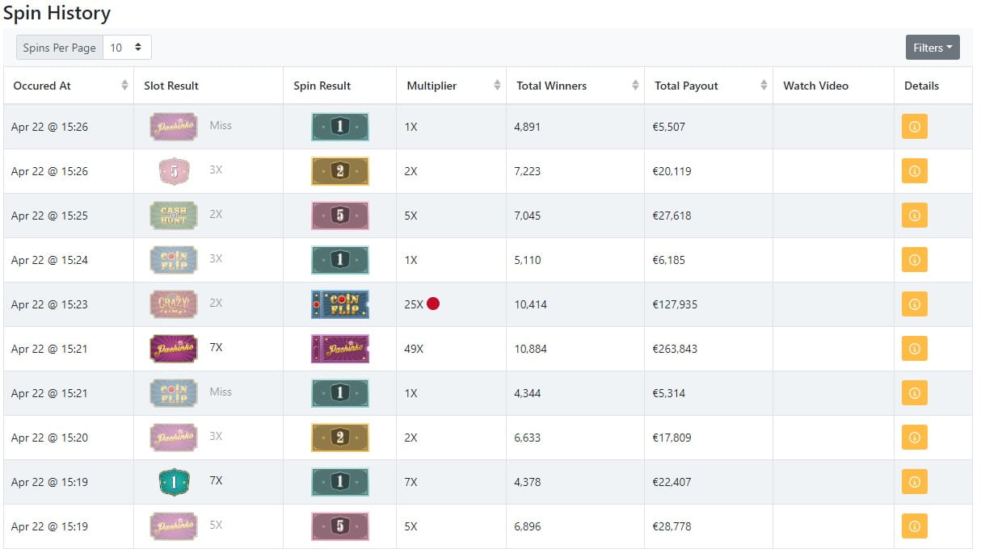Open details for the 15:23 Coin Flip spin

point(914,304)
